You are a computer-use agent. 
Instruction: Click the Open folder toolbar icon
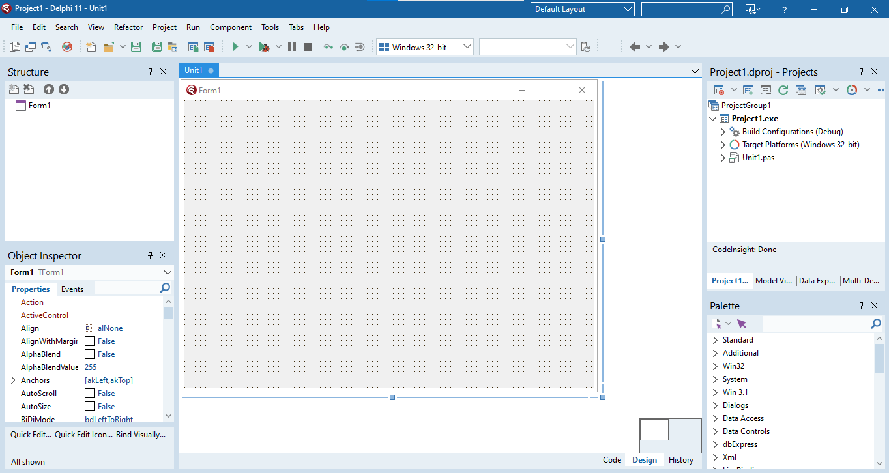coord(108,47)
